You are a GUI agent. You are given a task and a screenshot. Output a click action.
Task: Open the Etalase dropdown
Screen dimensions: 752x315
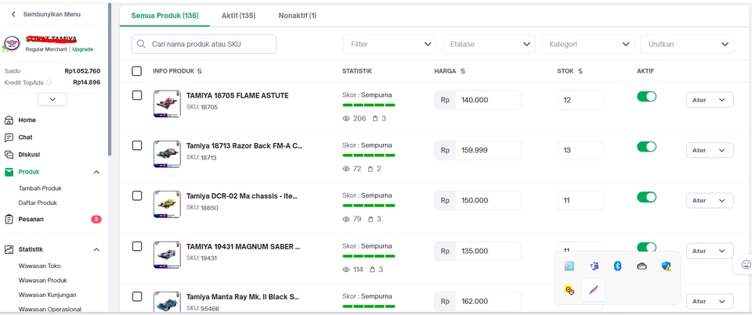[x=489, y=44]
